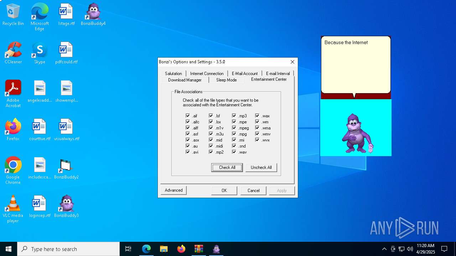Viewport: 456px width, 256px height.
Task: Select the Entertainment Center tab
Action: pyautogui.click(x=269, y=79)
